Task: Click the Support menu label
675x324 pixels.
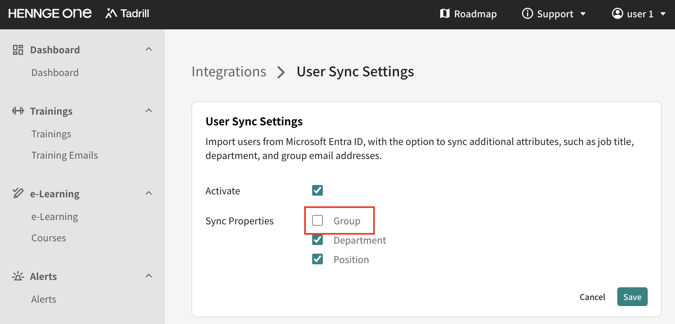Action: 555,14
